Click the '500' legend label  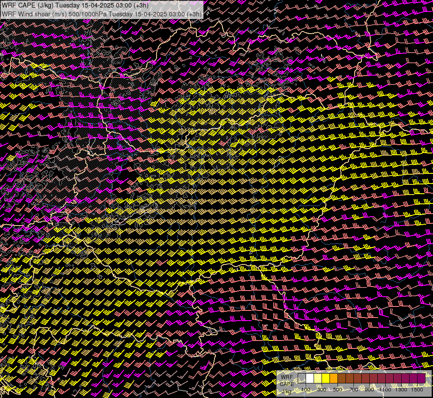click(x=337, y=390)
